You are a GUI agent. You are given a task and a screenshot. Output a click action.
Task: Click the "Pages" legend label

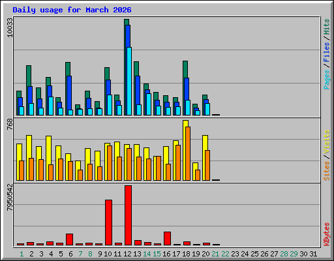coord(327,80)
